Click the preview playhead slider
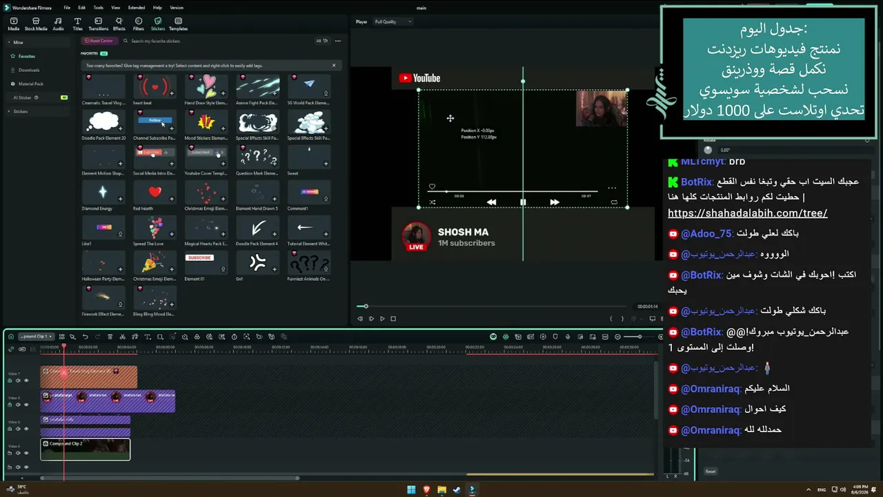883x497 pixels. coord(366,306)
